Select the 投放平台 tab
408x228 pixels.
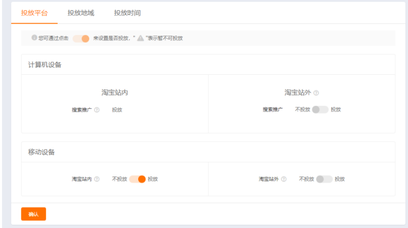(34, 13)
